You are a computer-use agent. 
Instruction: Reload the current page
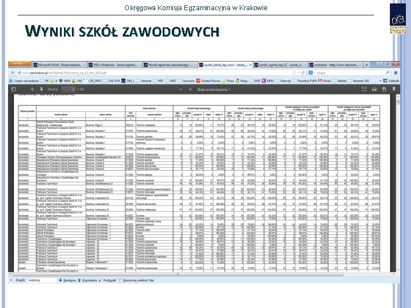point(303,73)
